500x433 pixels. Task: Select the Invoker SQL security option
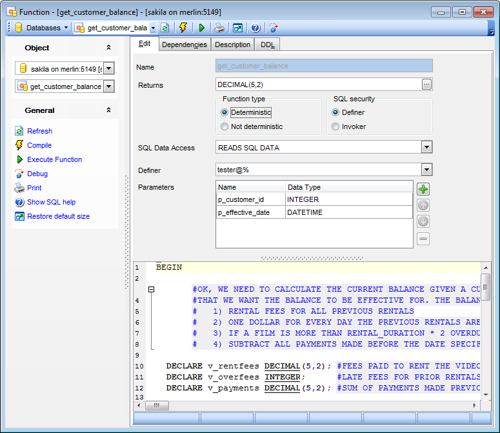pyautogui.click(x=335, y=126)
